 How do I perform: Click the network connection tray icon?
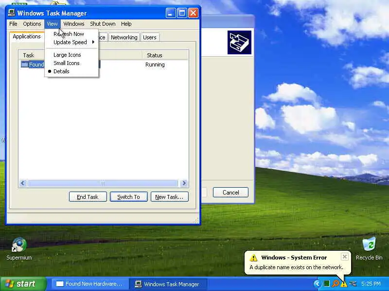[x=353, y=284]
